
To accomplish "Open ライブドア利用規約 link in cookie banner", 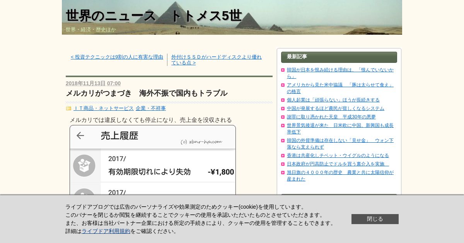I will [x=106, y=231].
